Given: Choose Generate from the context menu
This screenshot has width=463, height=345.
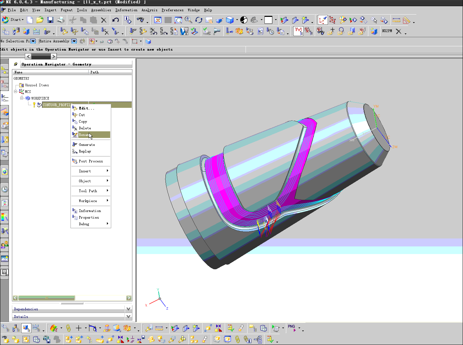Looking at the screenshot, I should pyautogui.click(x=87, y=145).
